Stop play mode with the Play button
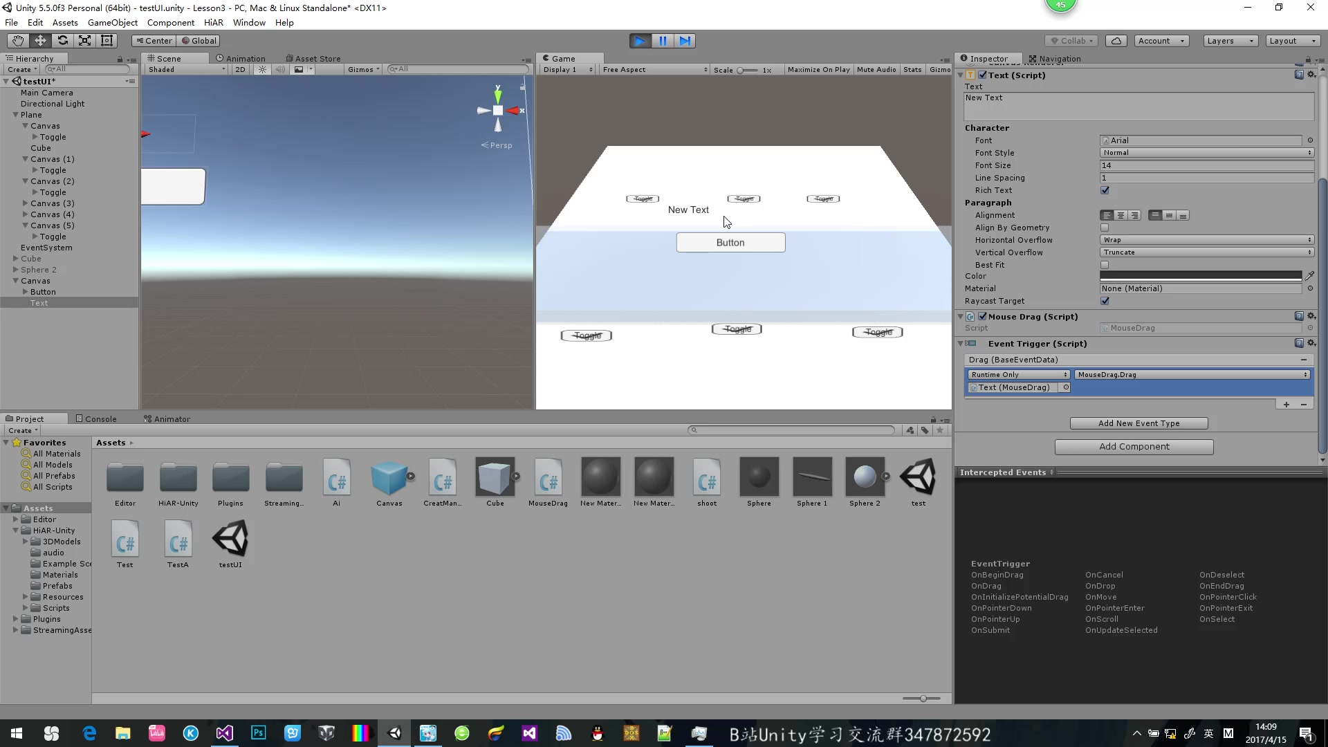 (640, 41)
